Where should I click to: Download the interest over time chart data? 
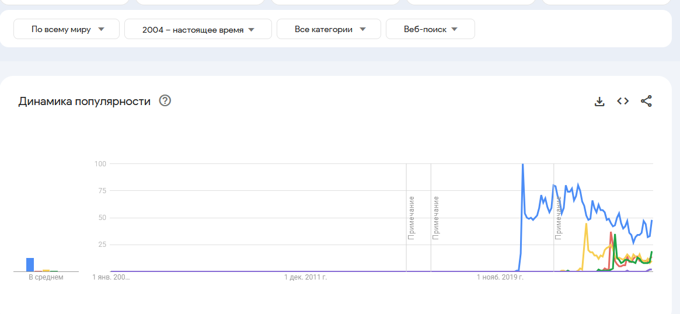point(599,102)
